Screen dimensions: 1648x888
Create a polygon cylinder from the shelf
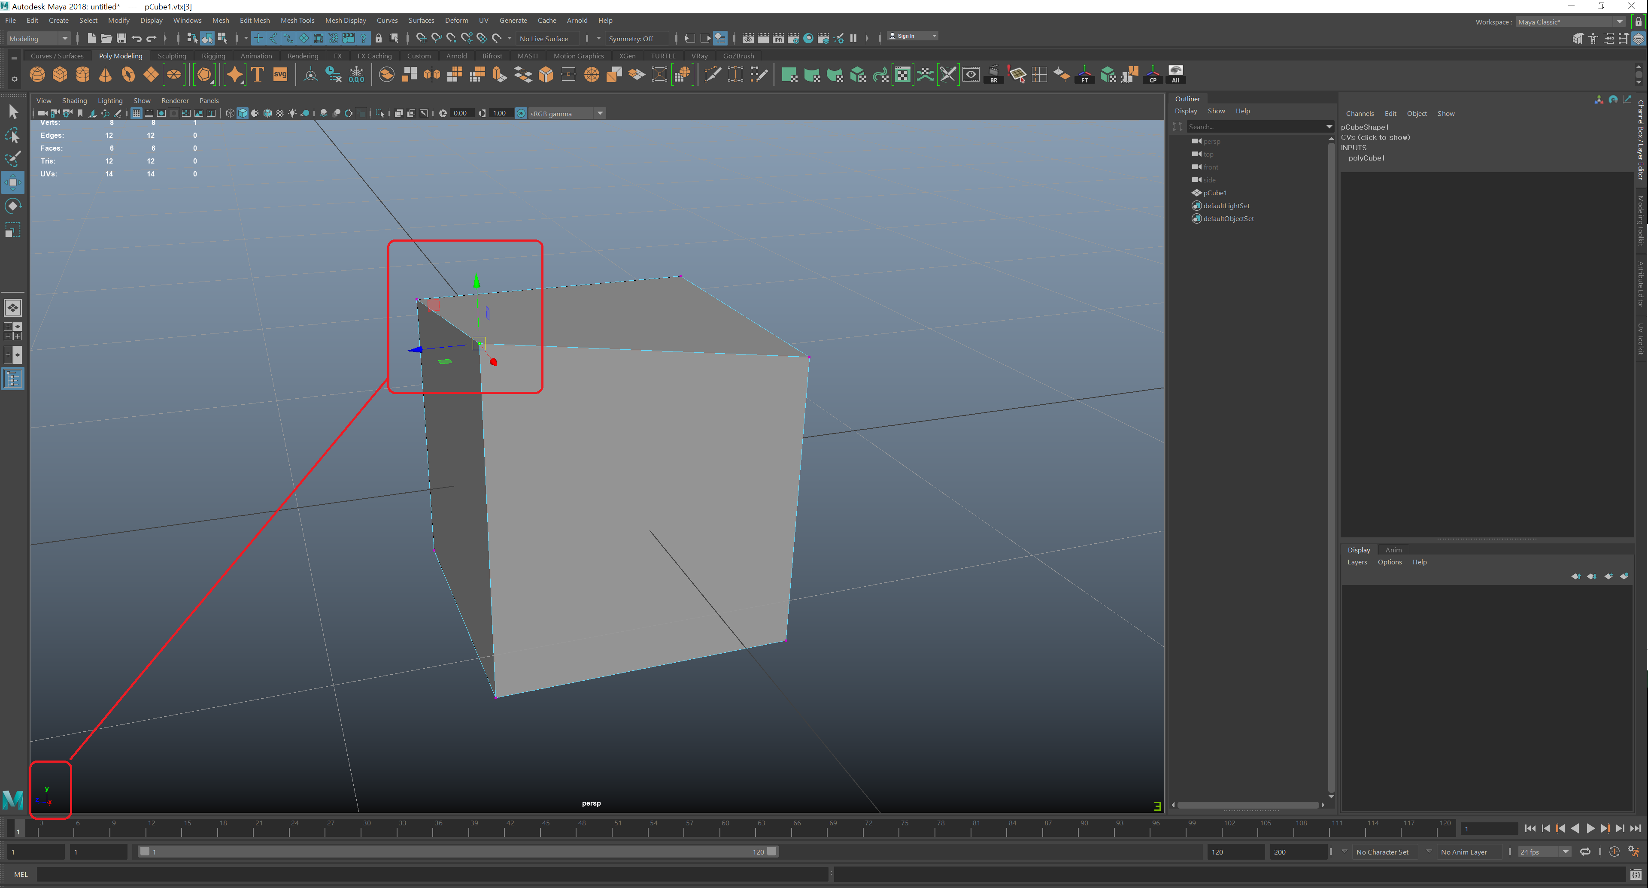pos(82,75)
